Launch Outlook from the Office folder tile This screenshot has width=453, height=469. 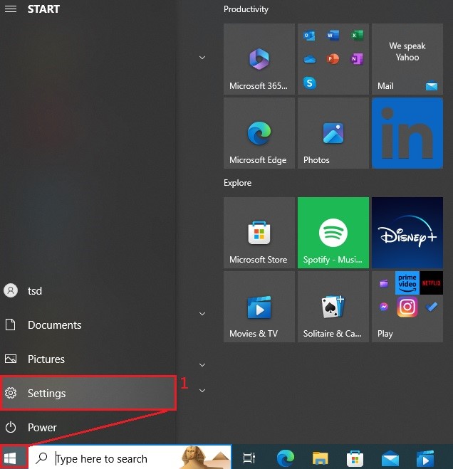click(x=309, y=36)
